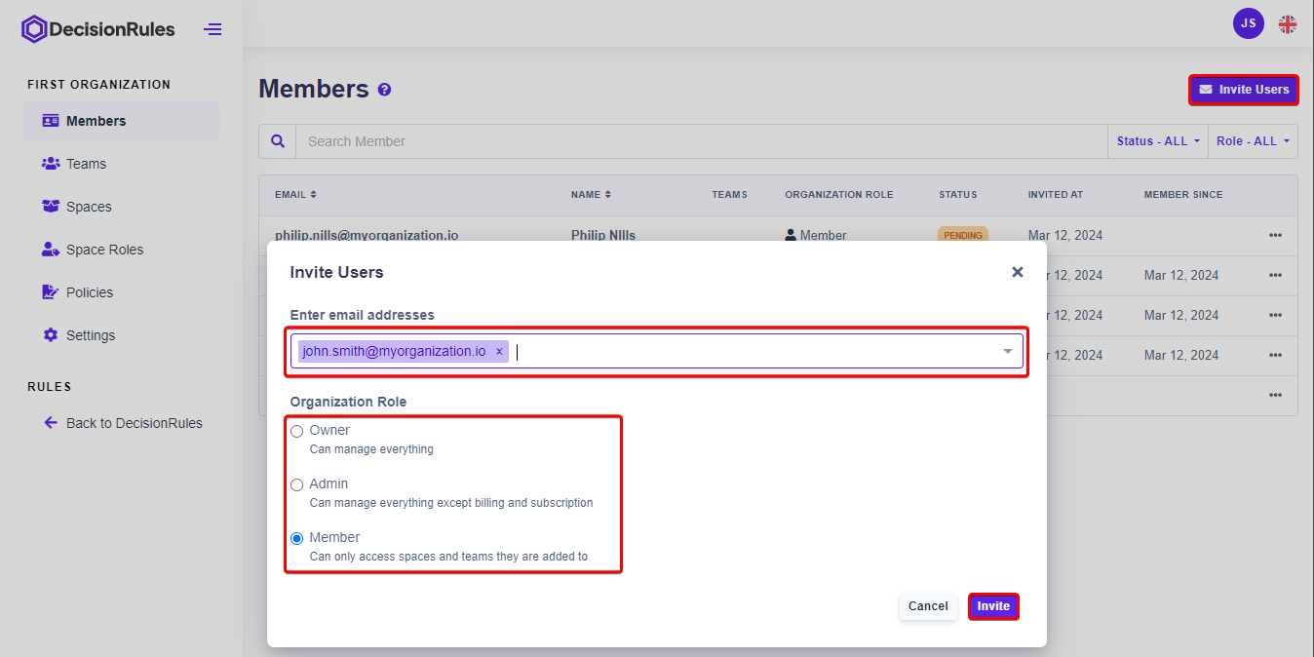
Task: Click the search magnifier icon
Action: 278,141
